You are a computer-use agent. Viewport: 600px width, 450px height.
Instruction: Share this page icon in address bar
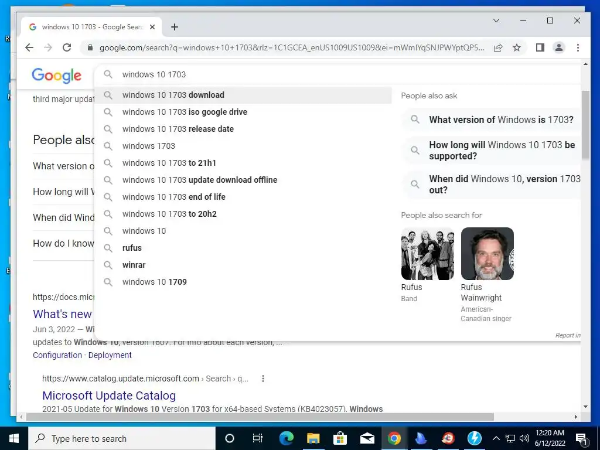coord(498,47)
